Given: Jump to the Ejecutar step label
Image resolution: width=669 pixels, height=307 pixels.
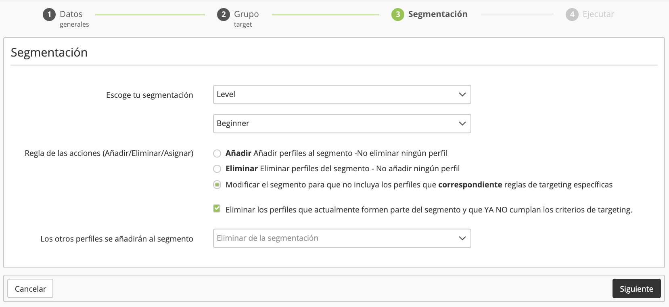Looking at the screenshot, I should pyautogui.click(x=598, y=15).
